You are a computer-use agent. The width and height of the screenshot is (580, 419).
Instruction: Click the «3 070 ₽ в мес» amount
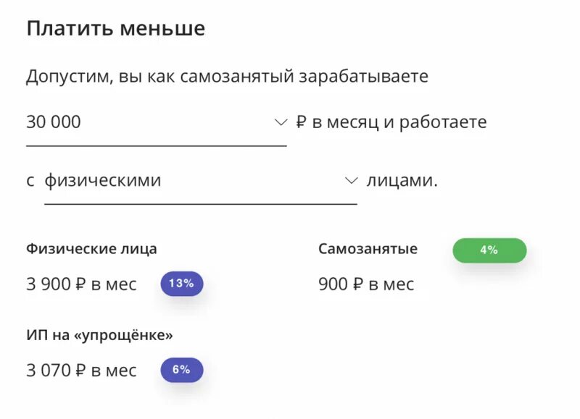pos(81,371)
